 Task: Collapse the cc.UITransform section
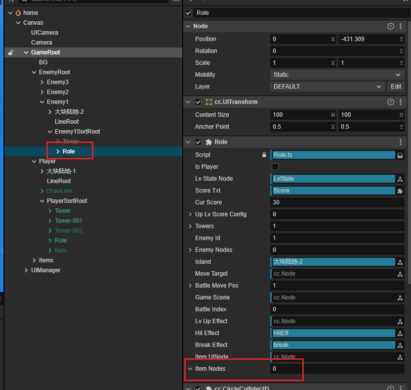click(x=188, y=102)
